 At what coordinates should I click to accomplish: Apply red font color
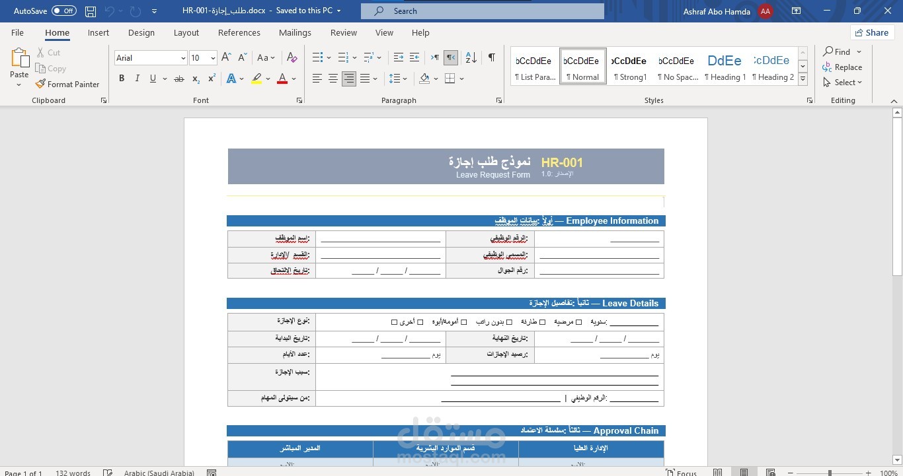[x=282, y=79]
